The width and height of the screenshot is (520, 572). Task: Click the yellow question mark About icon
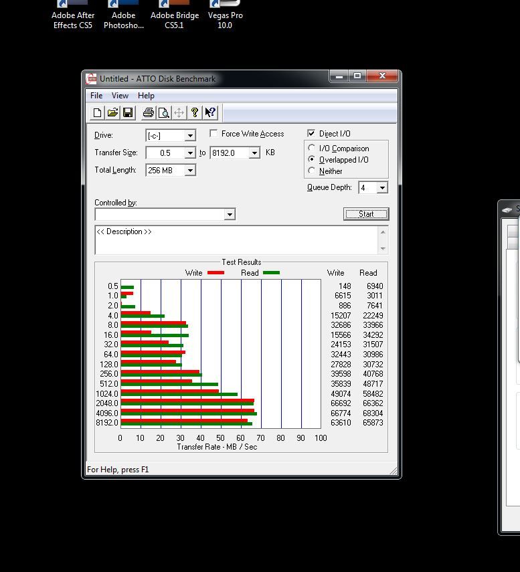(194, 113)
